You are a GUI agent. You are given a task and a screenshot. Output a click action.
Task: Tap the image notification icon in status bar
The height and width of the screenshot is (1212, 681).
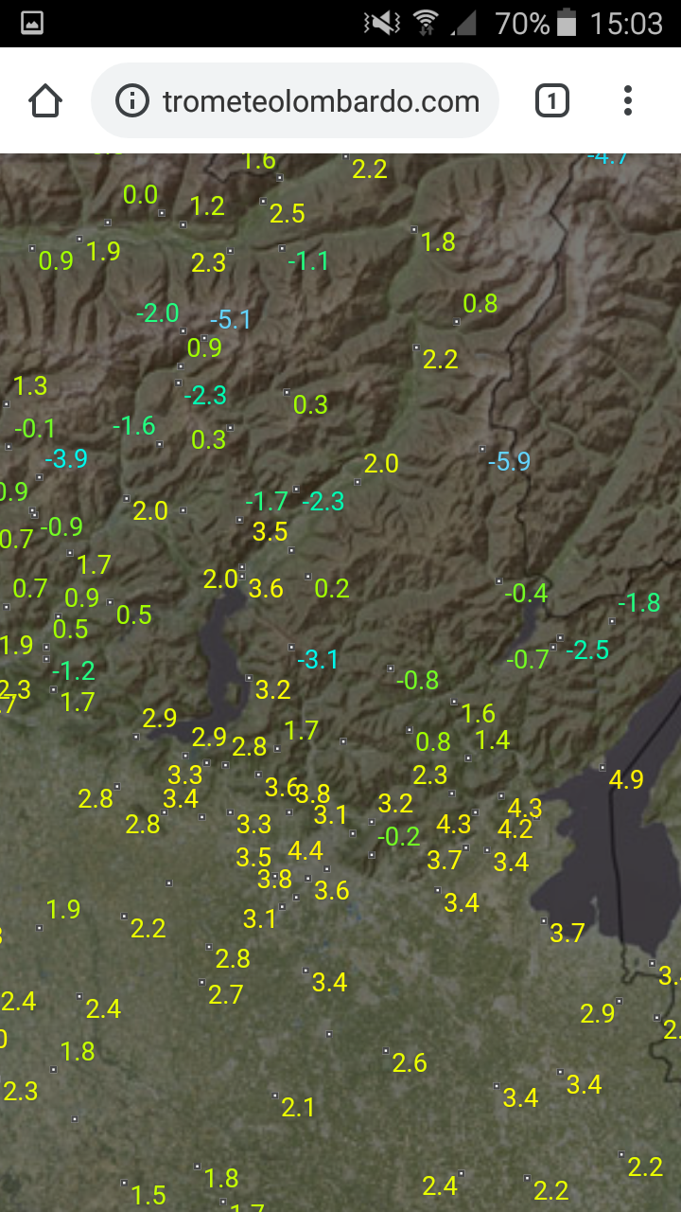click(31, 23)
